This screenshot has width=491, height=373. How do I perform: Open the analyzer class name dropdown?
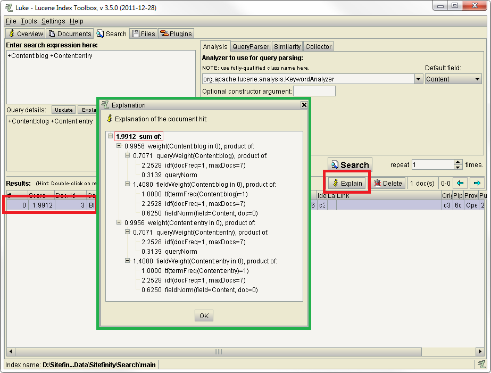[x=418, y=79]
